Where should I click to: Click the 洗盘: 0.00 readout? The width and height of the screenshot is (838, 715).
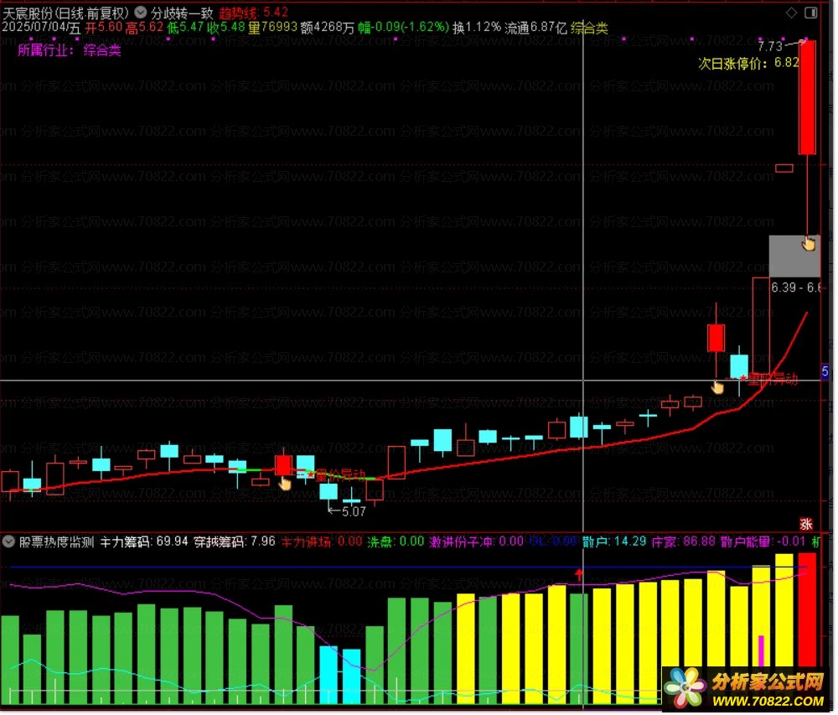[396, 542]
